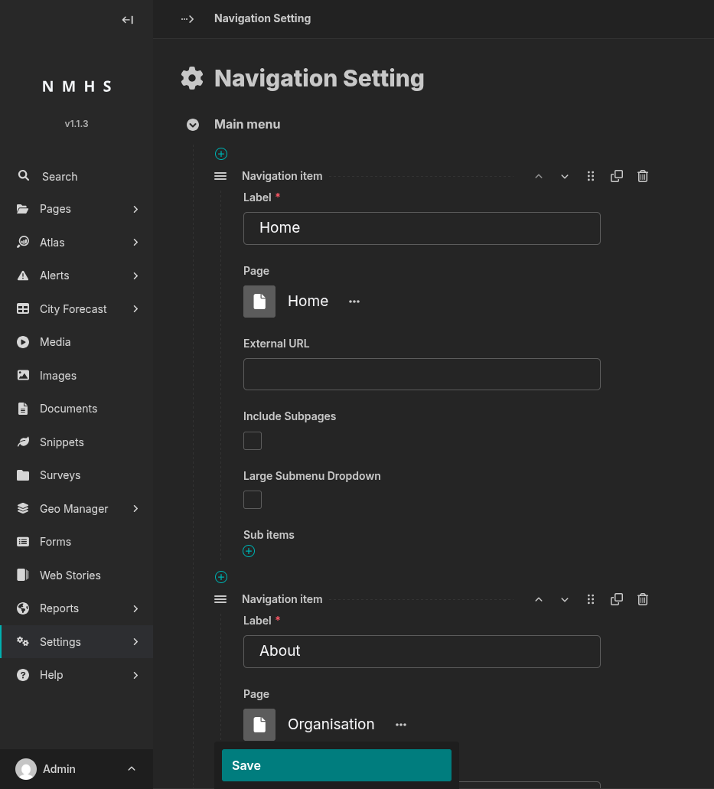Collapse the Home Navigation item block
Viewport: 714px width, 789px height.
pyautogui.click(x=220, y=176)
